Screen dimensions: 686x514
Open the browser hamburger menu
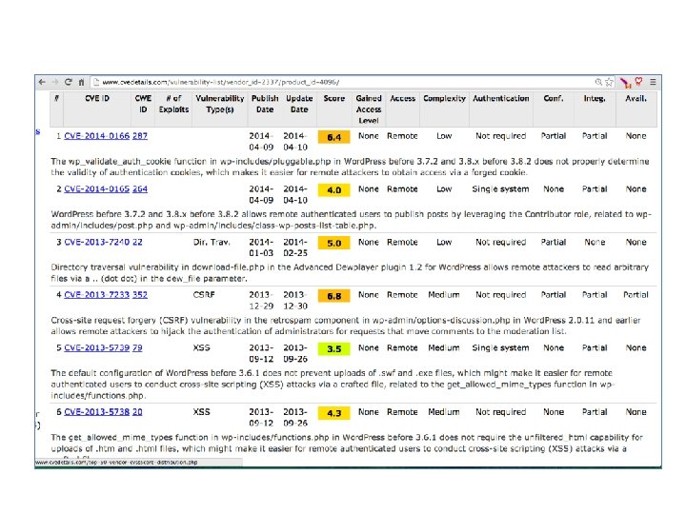(653, 82)
